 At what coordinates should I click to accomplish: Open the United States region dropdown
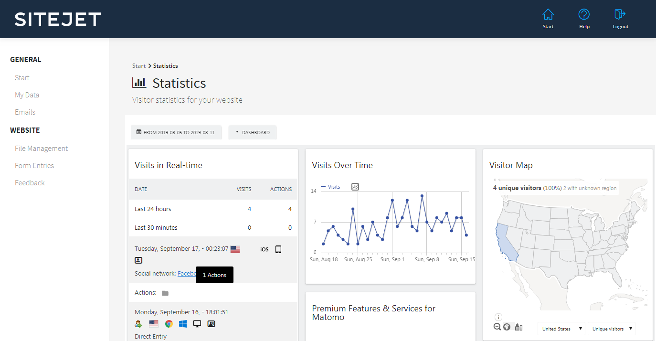(561, 329)
